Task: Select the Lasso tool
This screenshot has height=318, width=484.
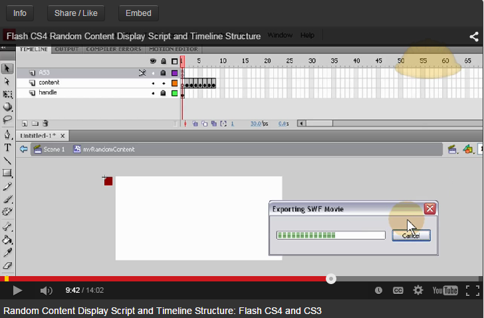Action: tap(7, 120)
